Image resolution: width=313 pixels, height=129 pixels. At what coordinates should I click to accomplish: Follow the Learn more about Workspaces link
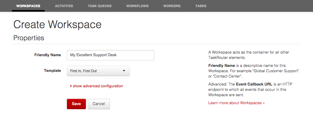(236, 103)
